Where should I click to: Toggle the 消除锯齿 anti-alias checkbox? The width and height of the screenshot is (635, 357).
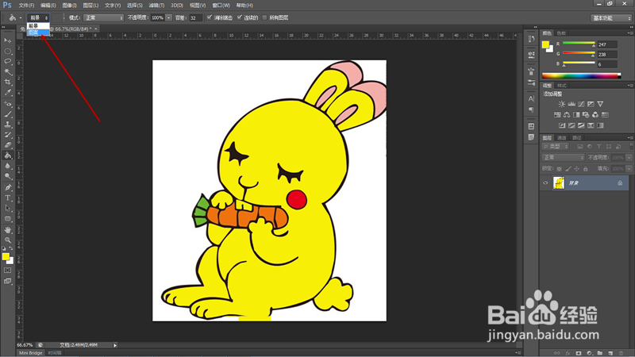point(210,17)
